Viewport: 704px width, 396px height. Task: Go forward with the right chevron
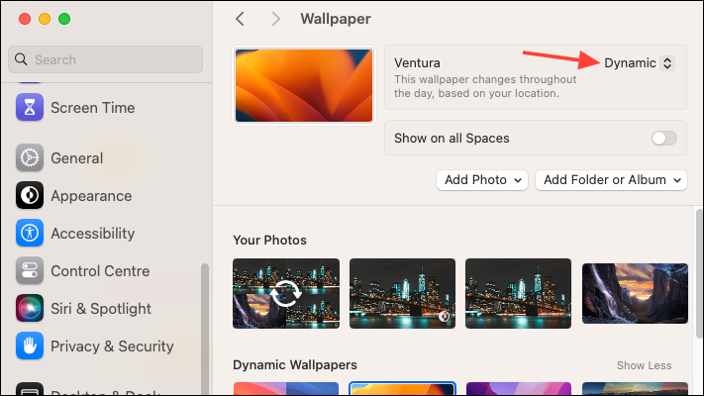275,19
